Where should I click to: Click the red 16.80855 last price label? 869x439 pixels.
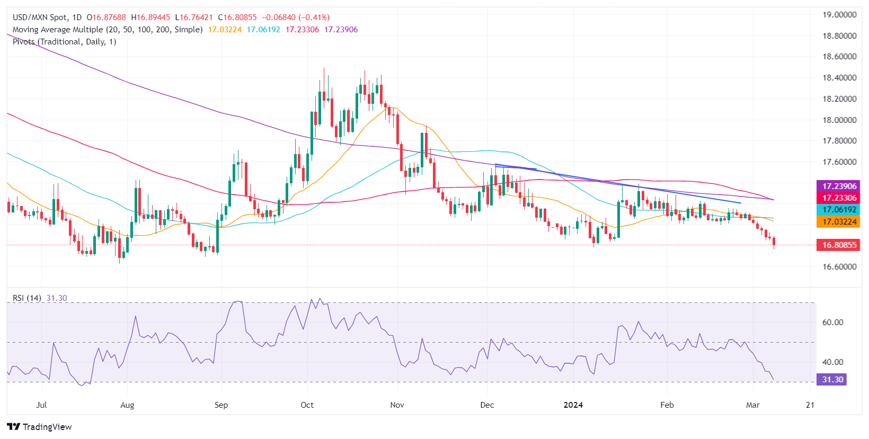[x=839, y=245]
